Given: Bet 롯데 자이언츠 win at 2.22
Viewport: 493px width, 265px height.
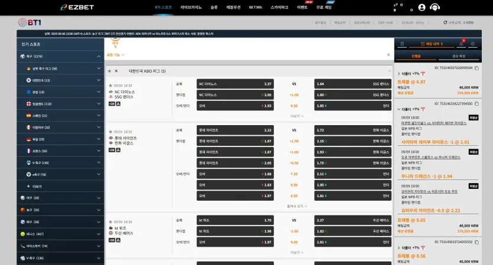Looking at the screenshot, I should (235, 130).
